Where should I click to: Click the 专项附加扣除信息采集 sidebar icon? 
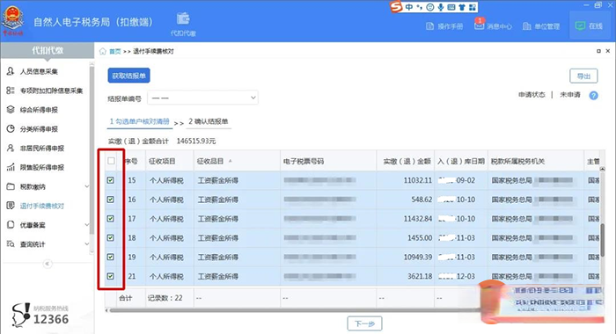coord(11,91)
